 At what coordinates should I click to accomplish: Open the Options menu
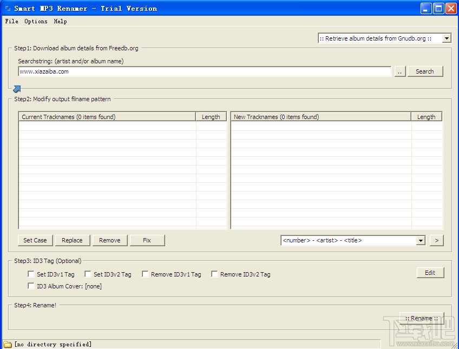tap(36, 21)
